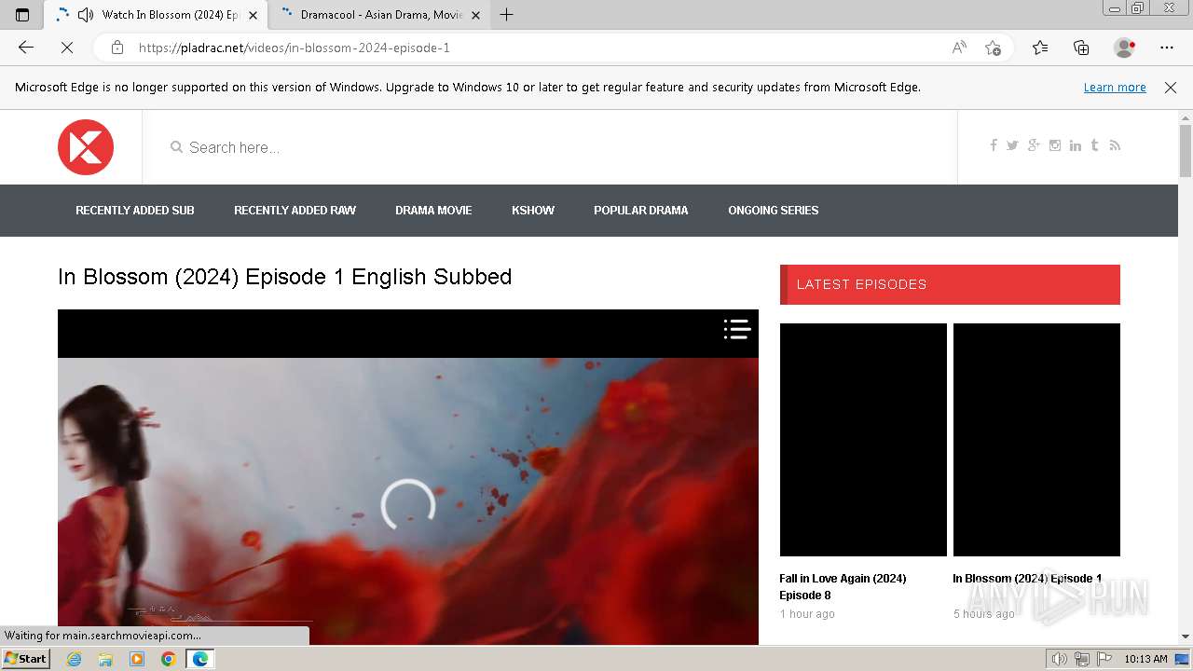Stop loading the page

pos(67,48)
